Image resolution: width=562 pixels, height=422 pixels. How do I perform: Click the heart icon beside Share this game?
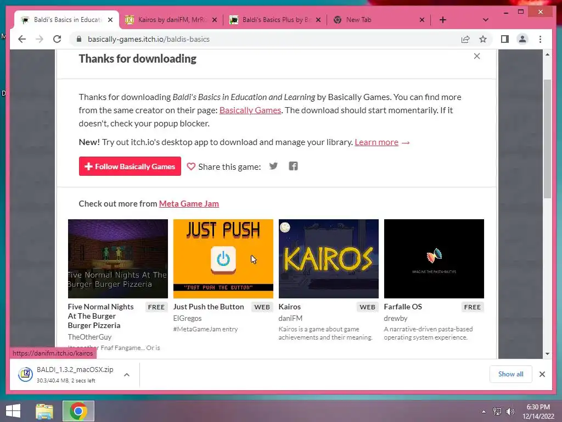191,166
